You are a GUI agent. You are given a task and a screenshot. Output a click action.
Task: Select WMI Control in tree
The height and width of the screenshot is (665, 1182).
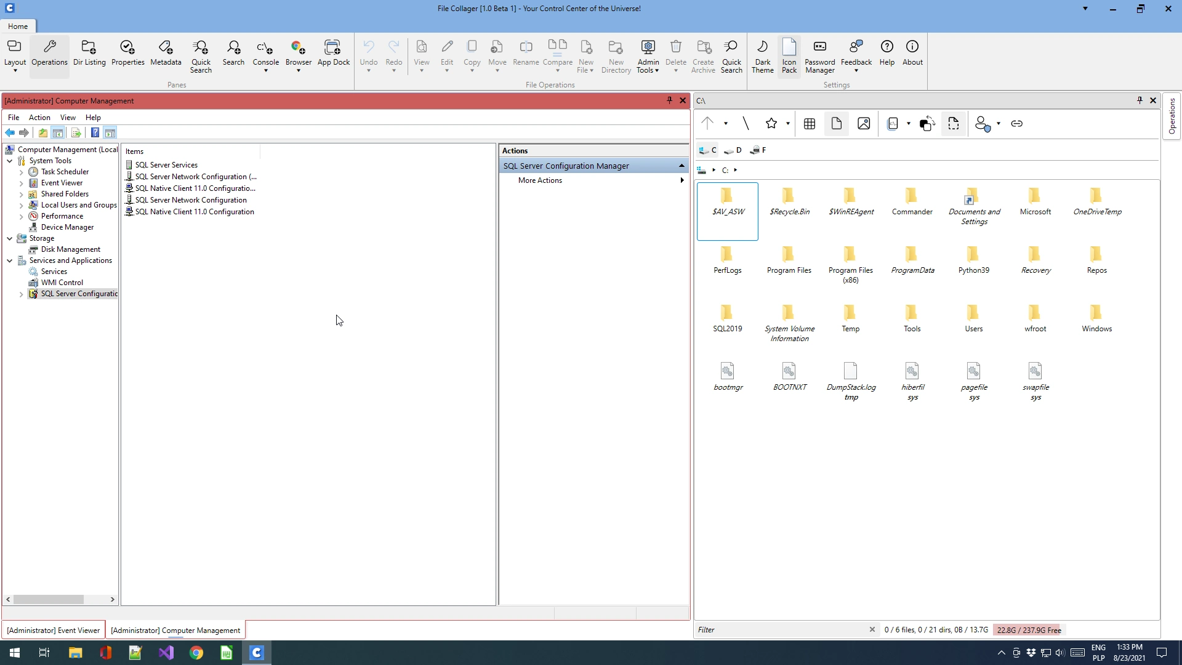pyautogui.click(x=62, y=283)
